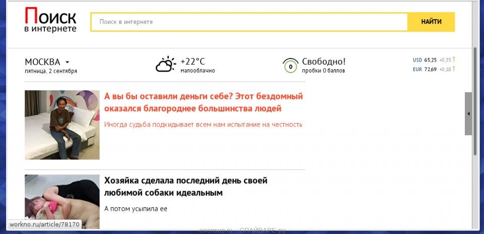
Task: Select the пробки 0 баллов text
Action: coord(324,71)
